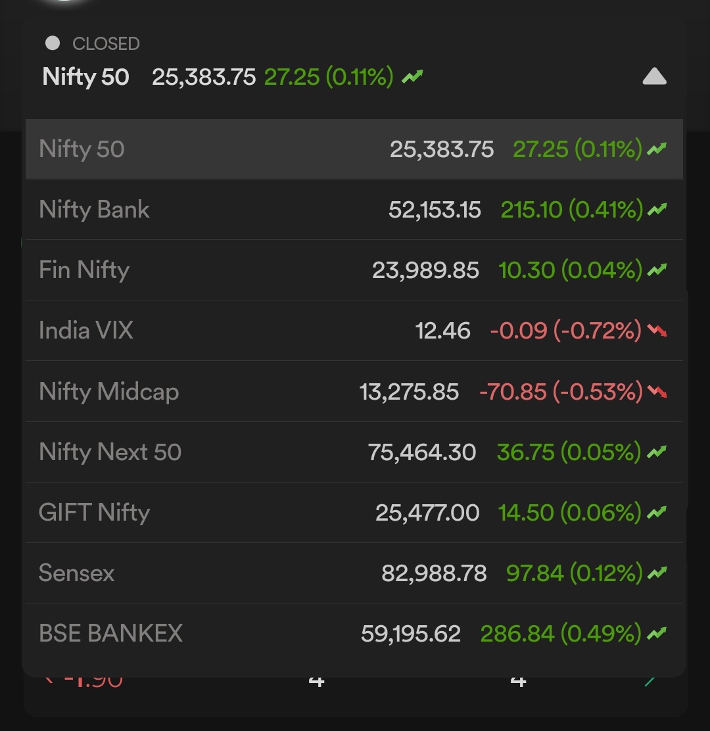Click the Nifty 50 header index name

point(85,77)
